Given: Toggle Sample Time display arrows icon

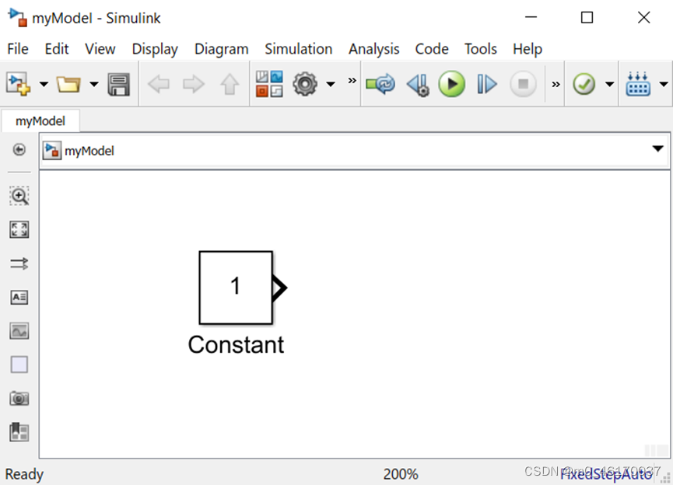Looking at the screenshot, I should coord(19,263).
